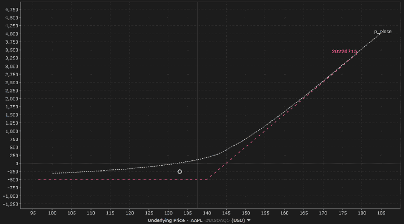Click the left end of white dotted curve
Image resolution: width=404 pixels, height=224 pixels.
click(x=53, y=173)
